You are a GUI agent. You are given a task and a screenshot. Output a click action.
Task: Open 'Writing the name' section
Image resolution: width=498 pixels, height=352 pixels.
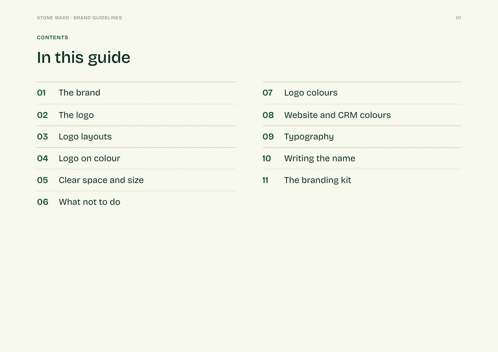click(x=362, y=158)
